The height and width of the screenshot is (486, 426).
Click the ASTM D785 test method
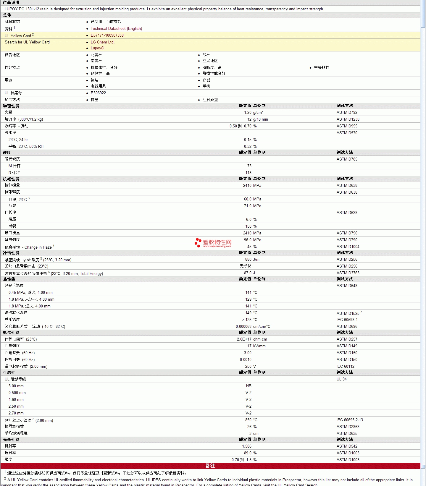pyautogui.click(x=347, y=159)
